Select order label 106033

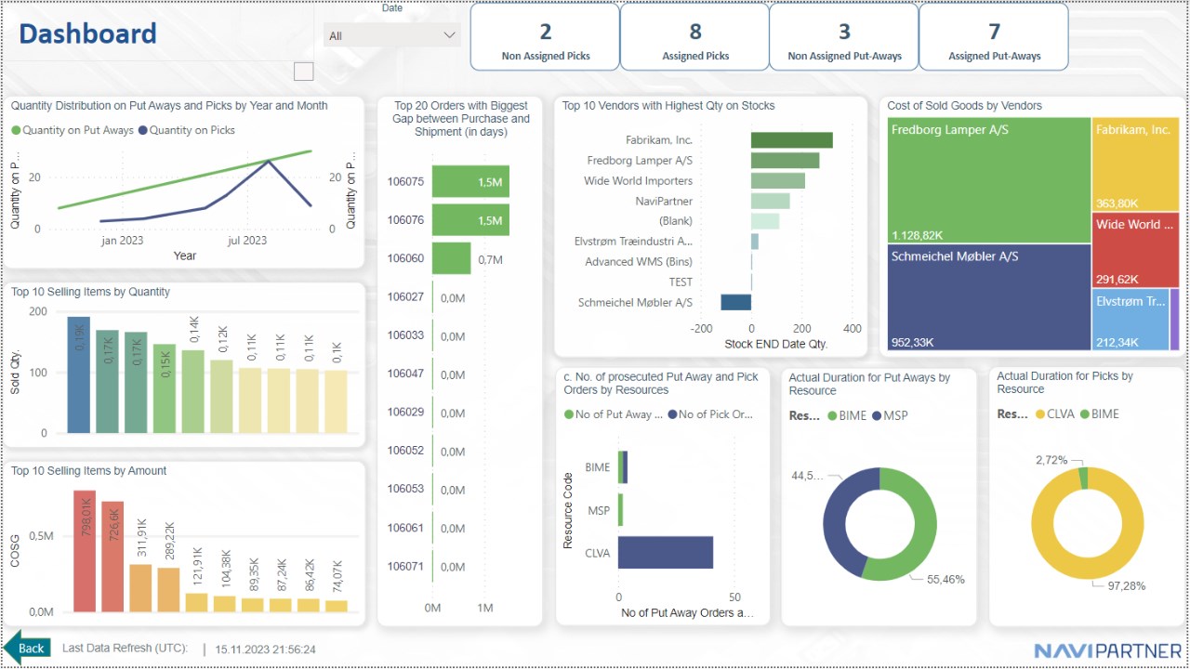coord(405,335)
